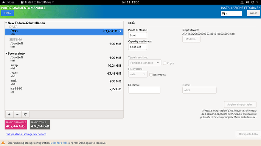Click the 'it' keyboard layout field
The width and height of the screenshot is (261, 146).
231,14
